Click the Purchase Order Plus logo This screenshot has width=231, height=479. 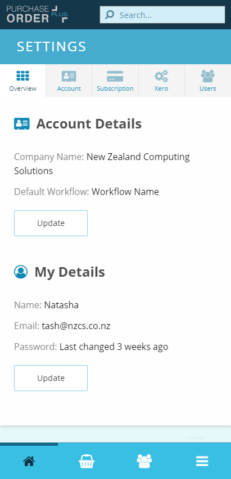(37, 14)
